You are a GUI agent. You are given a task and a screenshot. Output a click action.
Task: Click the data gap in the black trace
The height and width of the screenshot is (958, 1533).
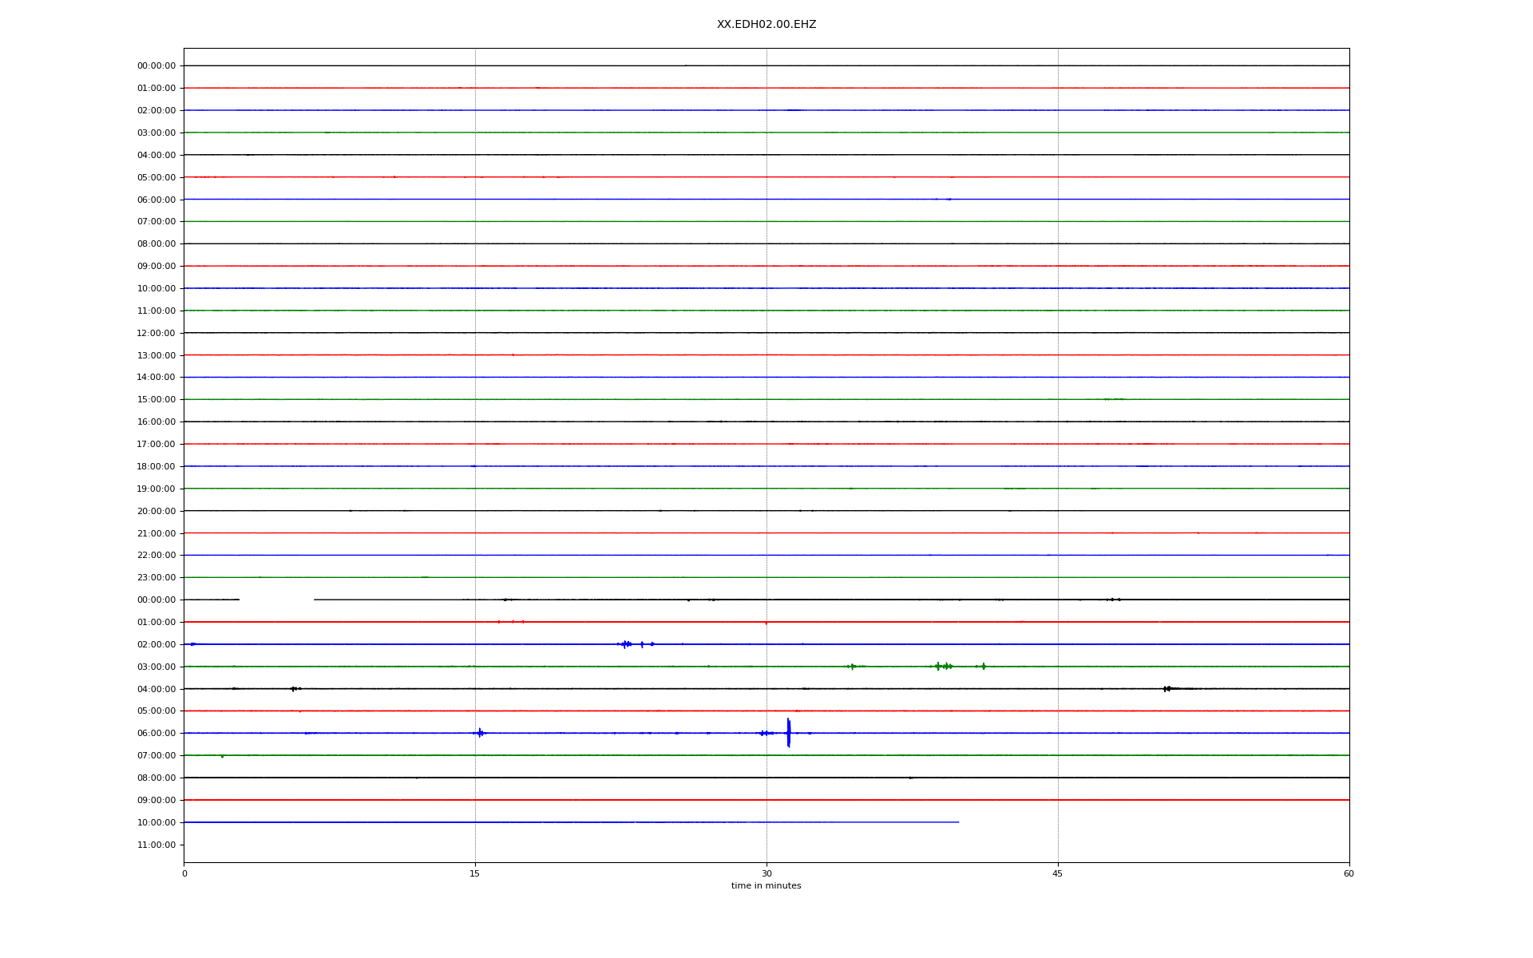pos(276,600)
